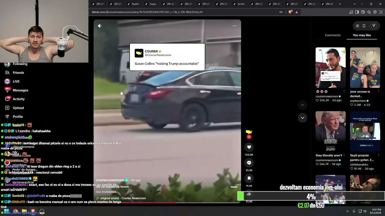Screen dimensions: 385x216
Task: Switch to the 'Țeapa' browser tab
Action: (151, 4)
